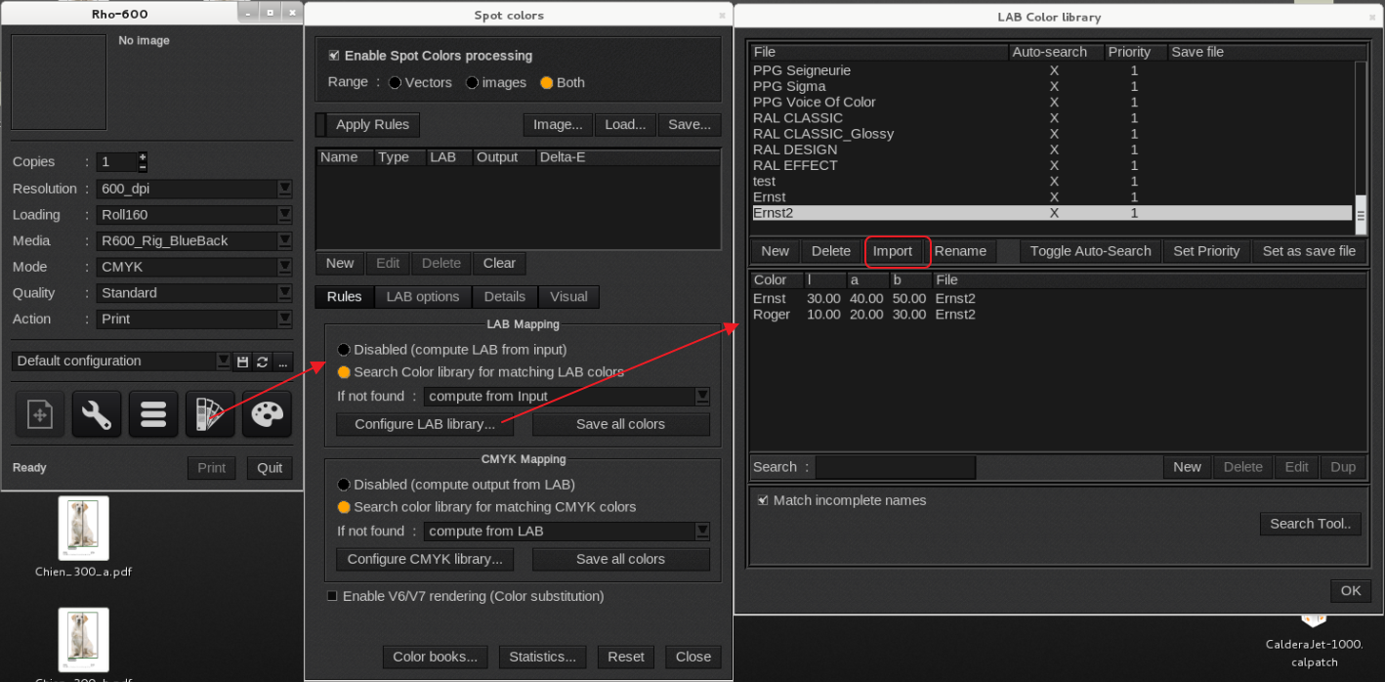Screen dimensions: 1385x682
Task: Save configuration with the floppy disk icon
Action: (242, 362)
